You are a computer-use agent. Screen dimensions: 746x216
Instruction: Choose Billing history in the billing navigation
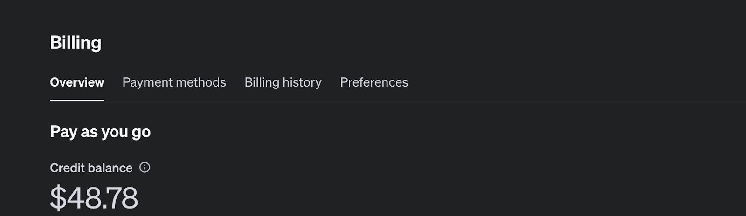[x=283, y=82]
